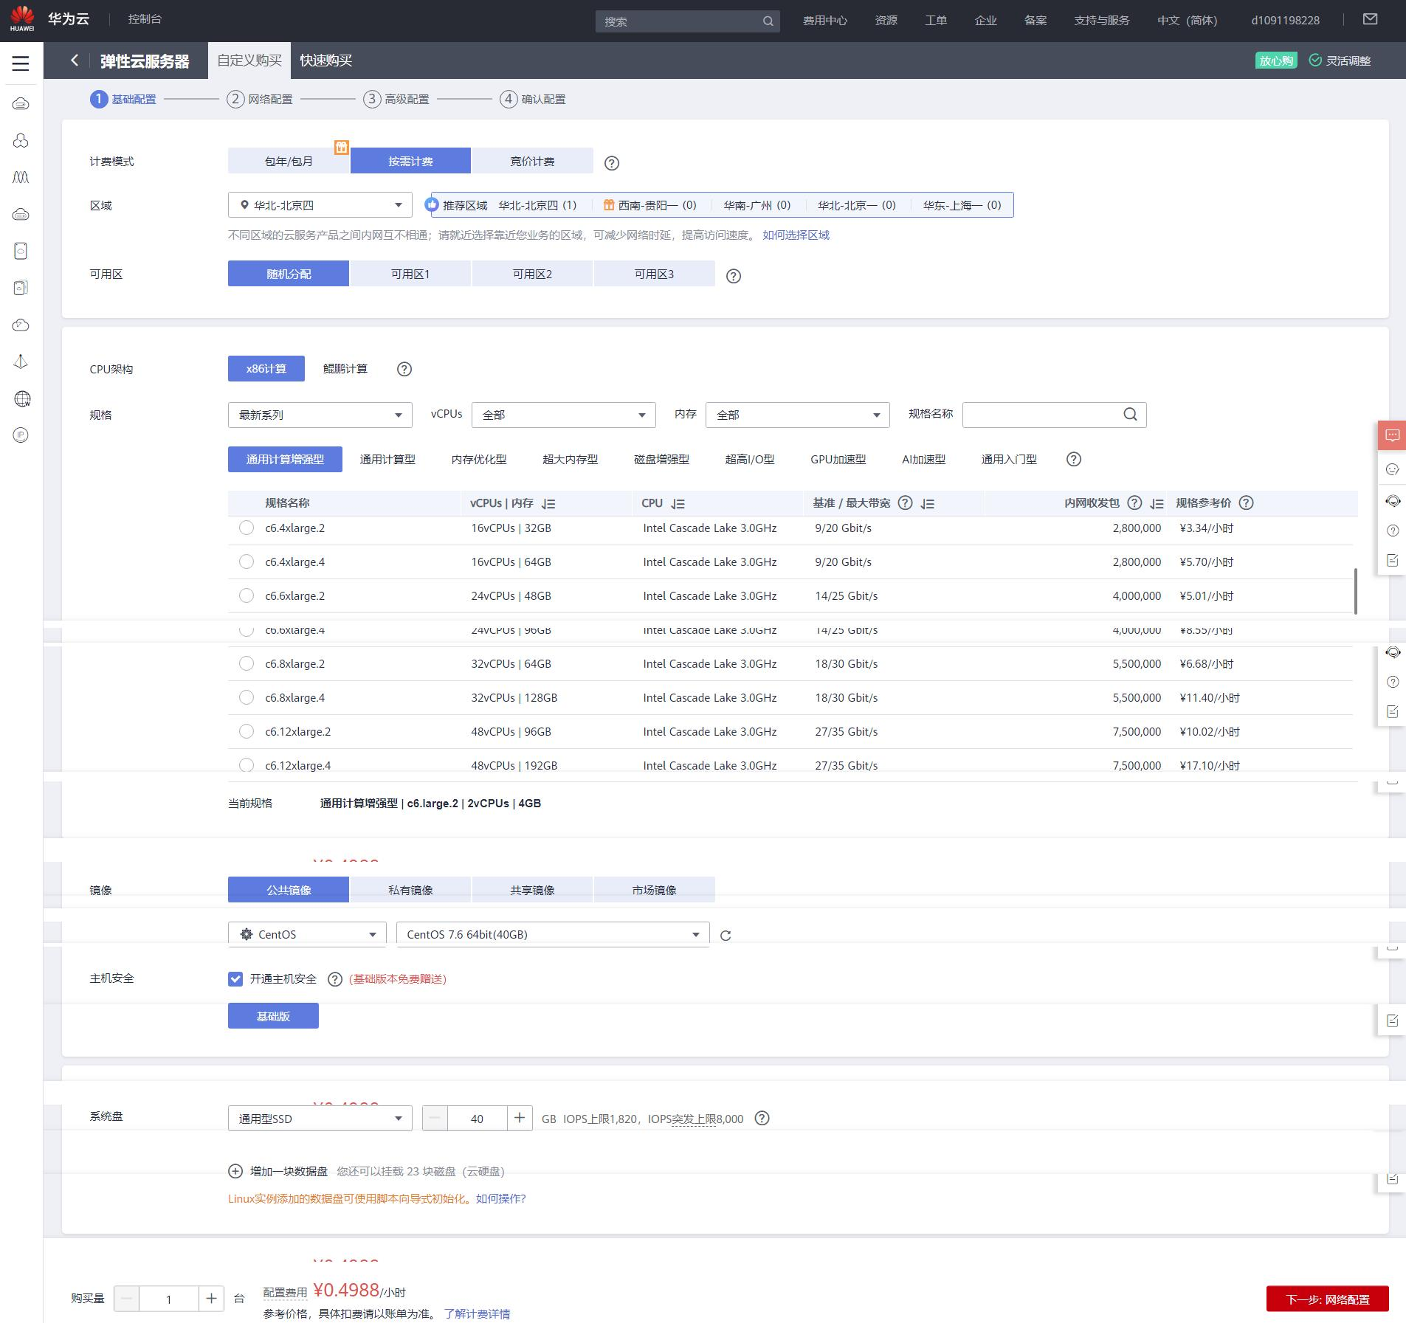The height and width of the screenshot is (1323, 1406).
Task: Open the pyramid-shaped sidebar icon
Action: [x=21, y=362]
